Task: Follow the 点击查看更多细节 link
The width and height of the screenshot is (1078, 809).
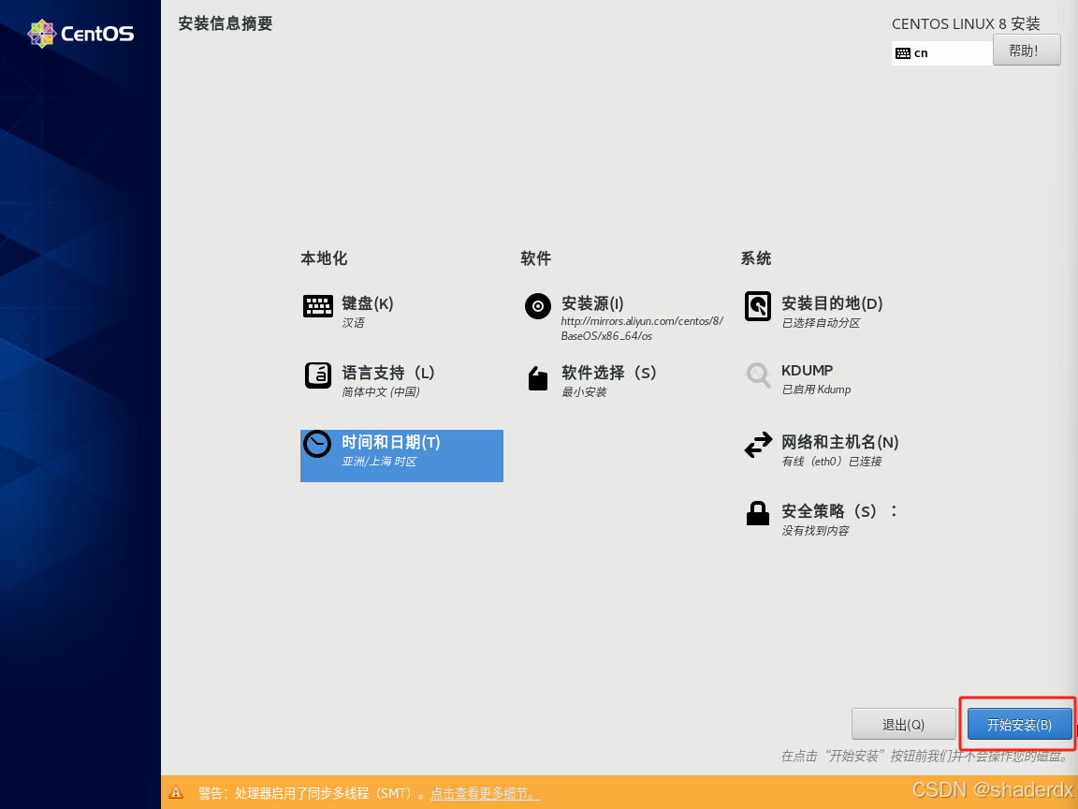Action: 485,793
